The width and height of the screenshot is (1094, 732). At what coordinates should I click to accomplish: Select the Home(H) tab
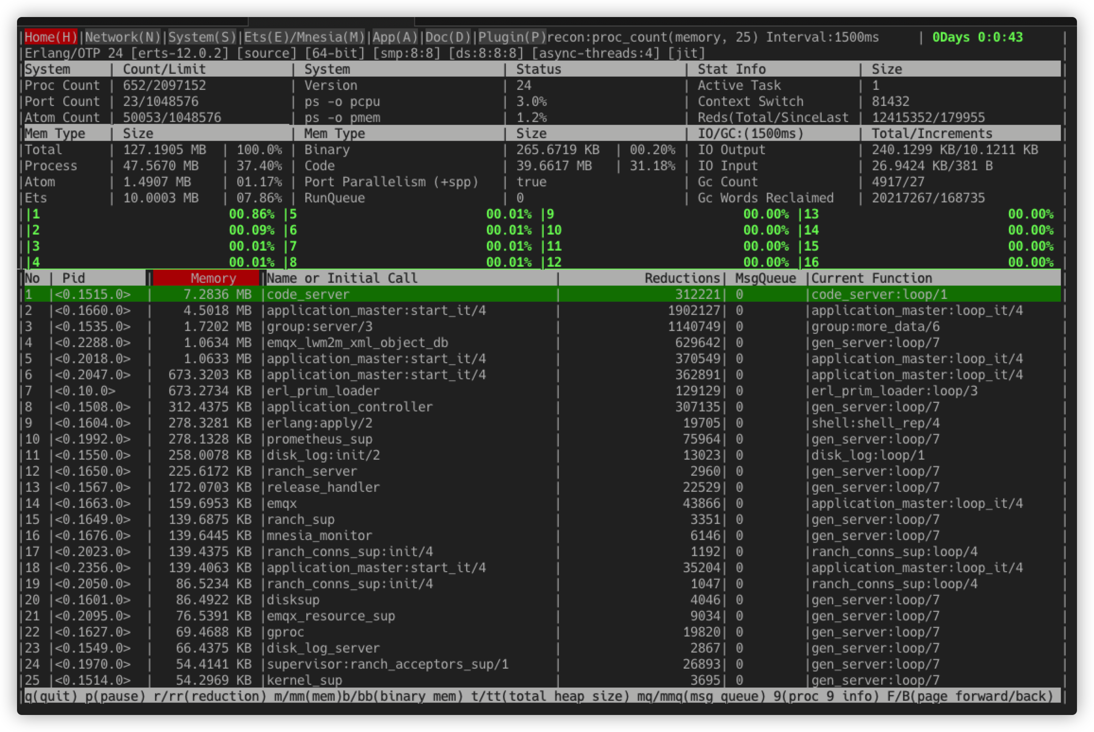pos(51,37)
